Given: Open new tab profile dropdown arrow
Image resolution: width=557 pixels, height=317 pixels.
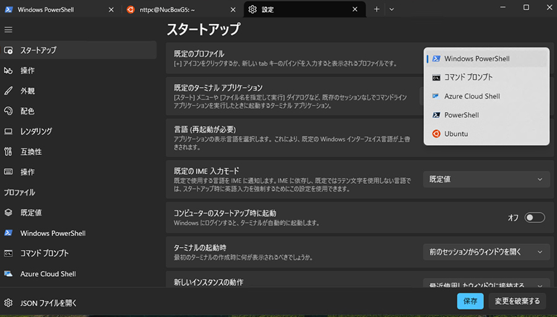Looking at the screenshot, I should point(391,10).
